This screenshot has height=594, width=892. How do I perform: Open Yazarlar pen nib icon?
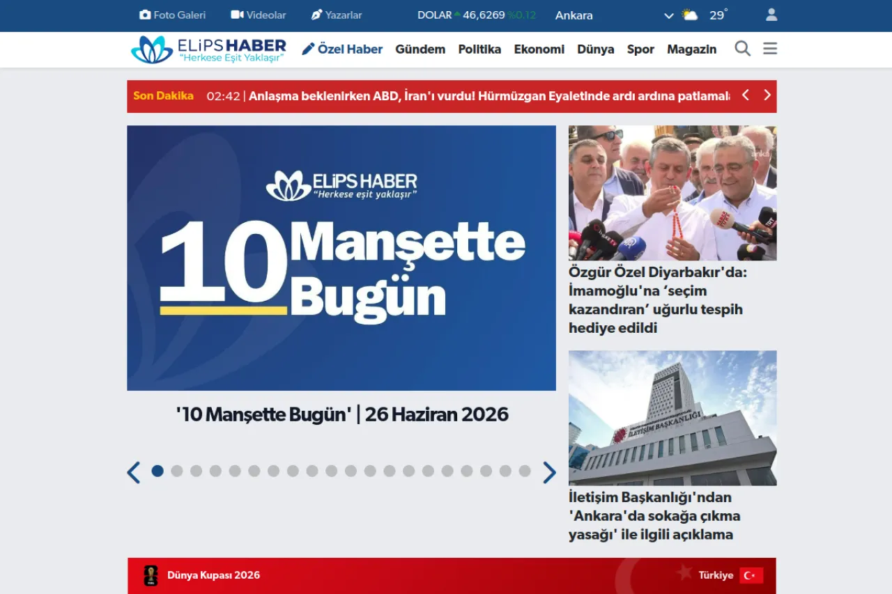click(316, 15)
